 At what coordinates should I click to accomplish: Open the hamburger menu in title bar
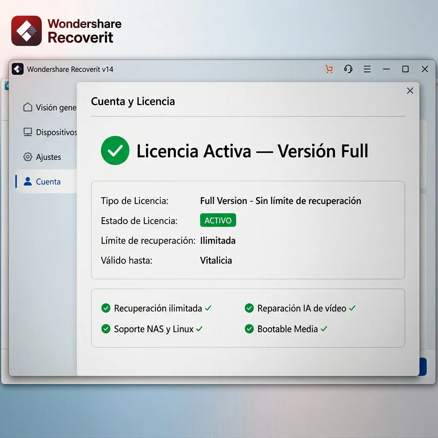pos(367,69)
